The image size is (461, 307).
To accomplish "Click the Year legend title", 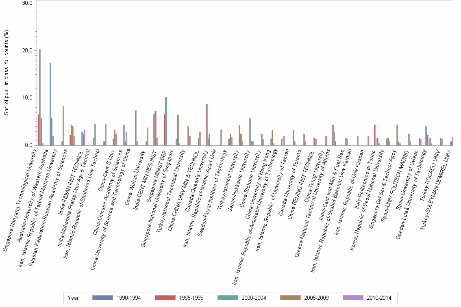I will tap(73, 298).
